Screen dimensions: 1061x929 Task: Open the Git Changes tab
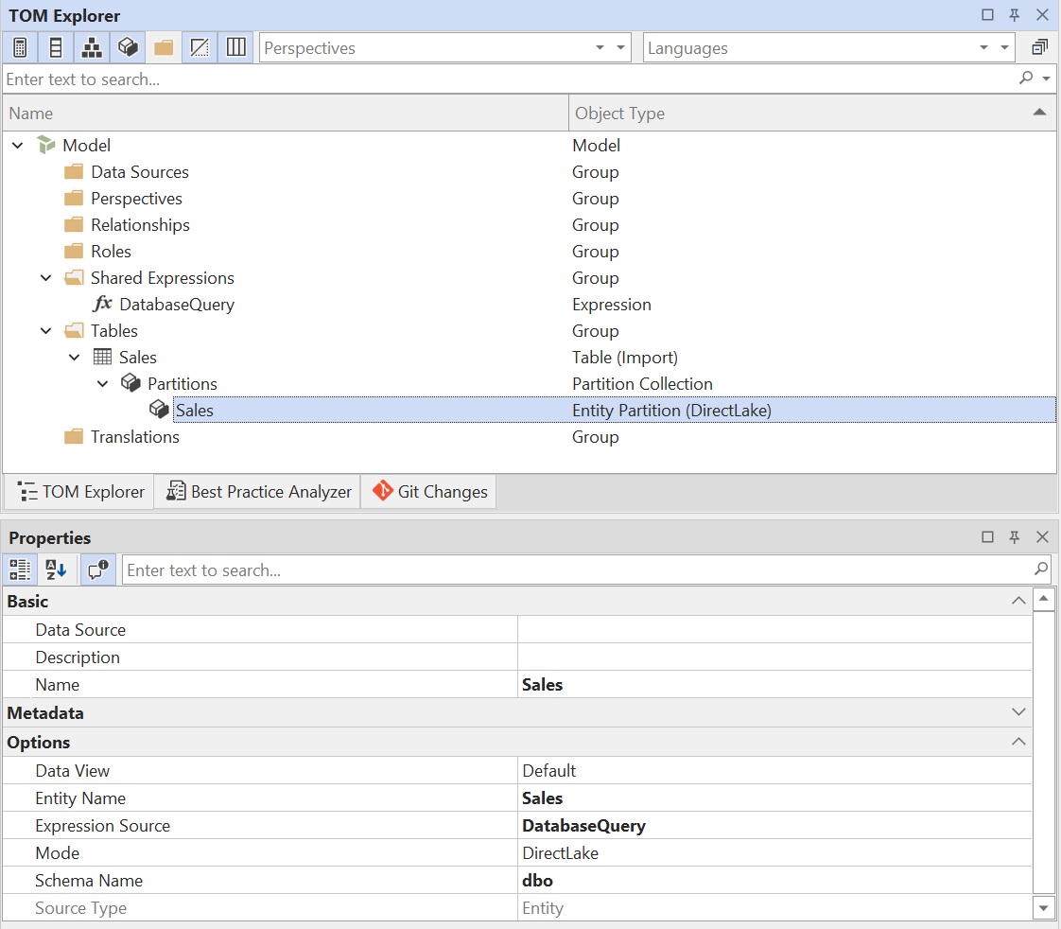427,491
